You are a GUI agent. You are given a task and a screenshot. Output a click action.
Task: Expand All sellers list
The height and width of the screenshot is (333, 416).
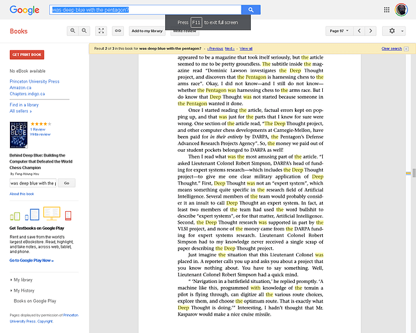[x=21, y=111]
